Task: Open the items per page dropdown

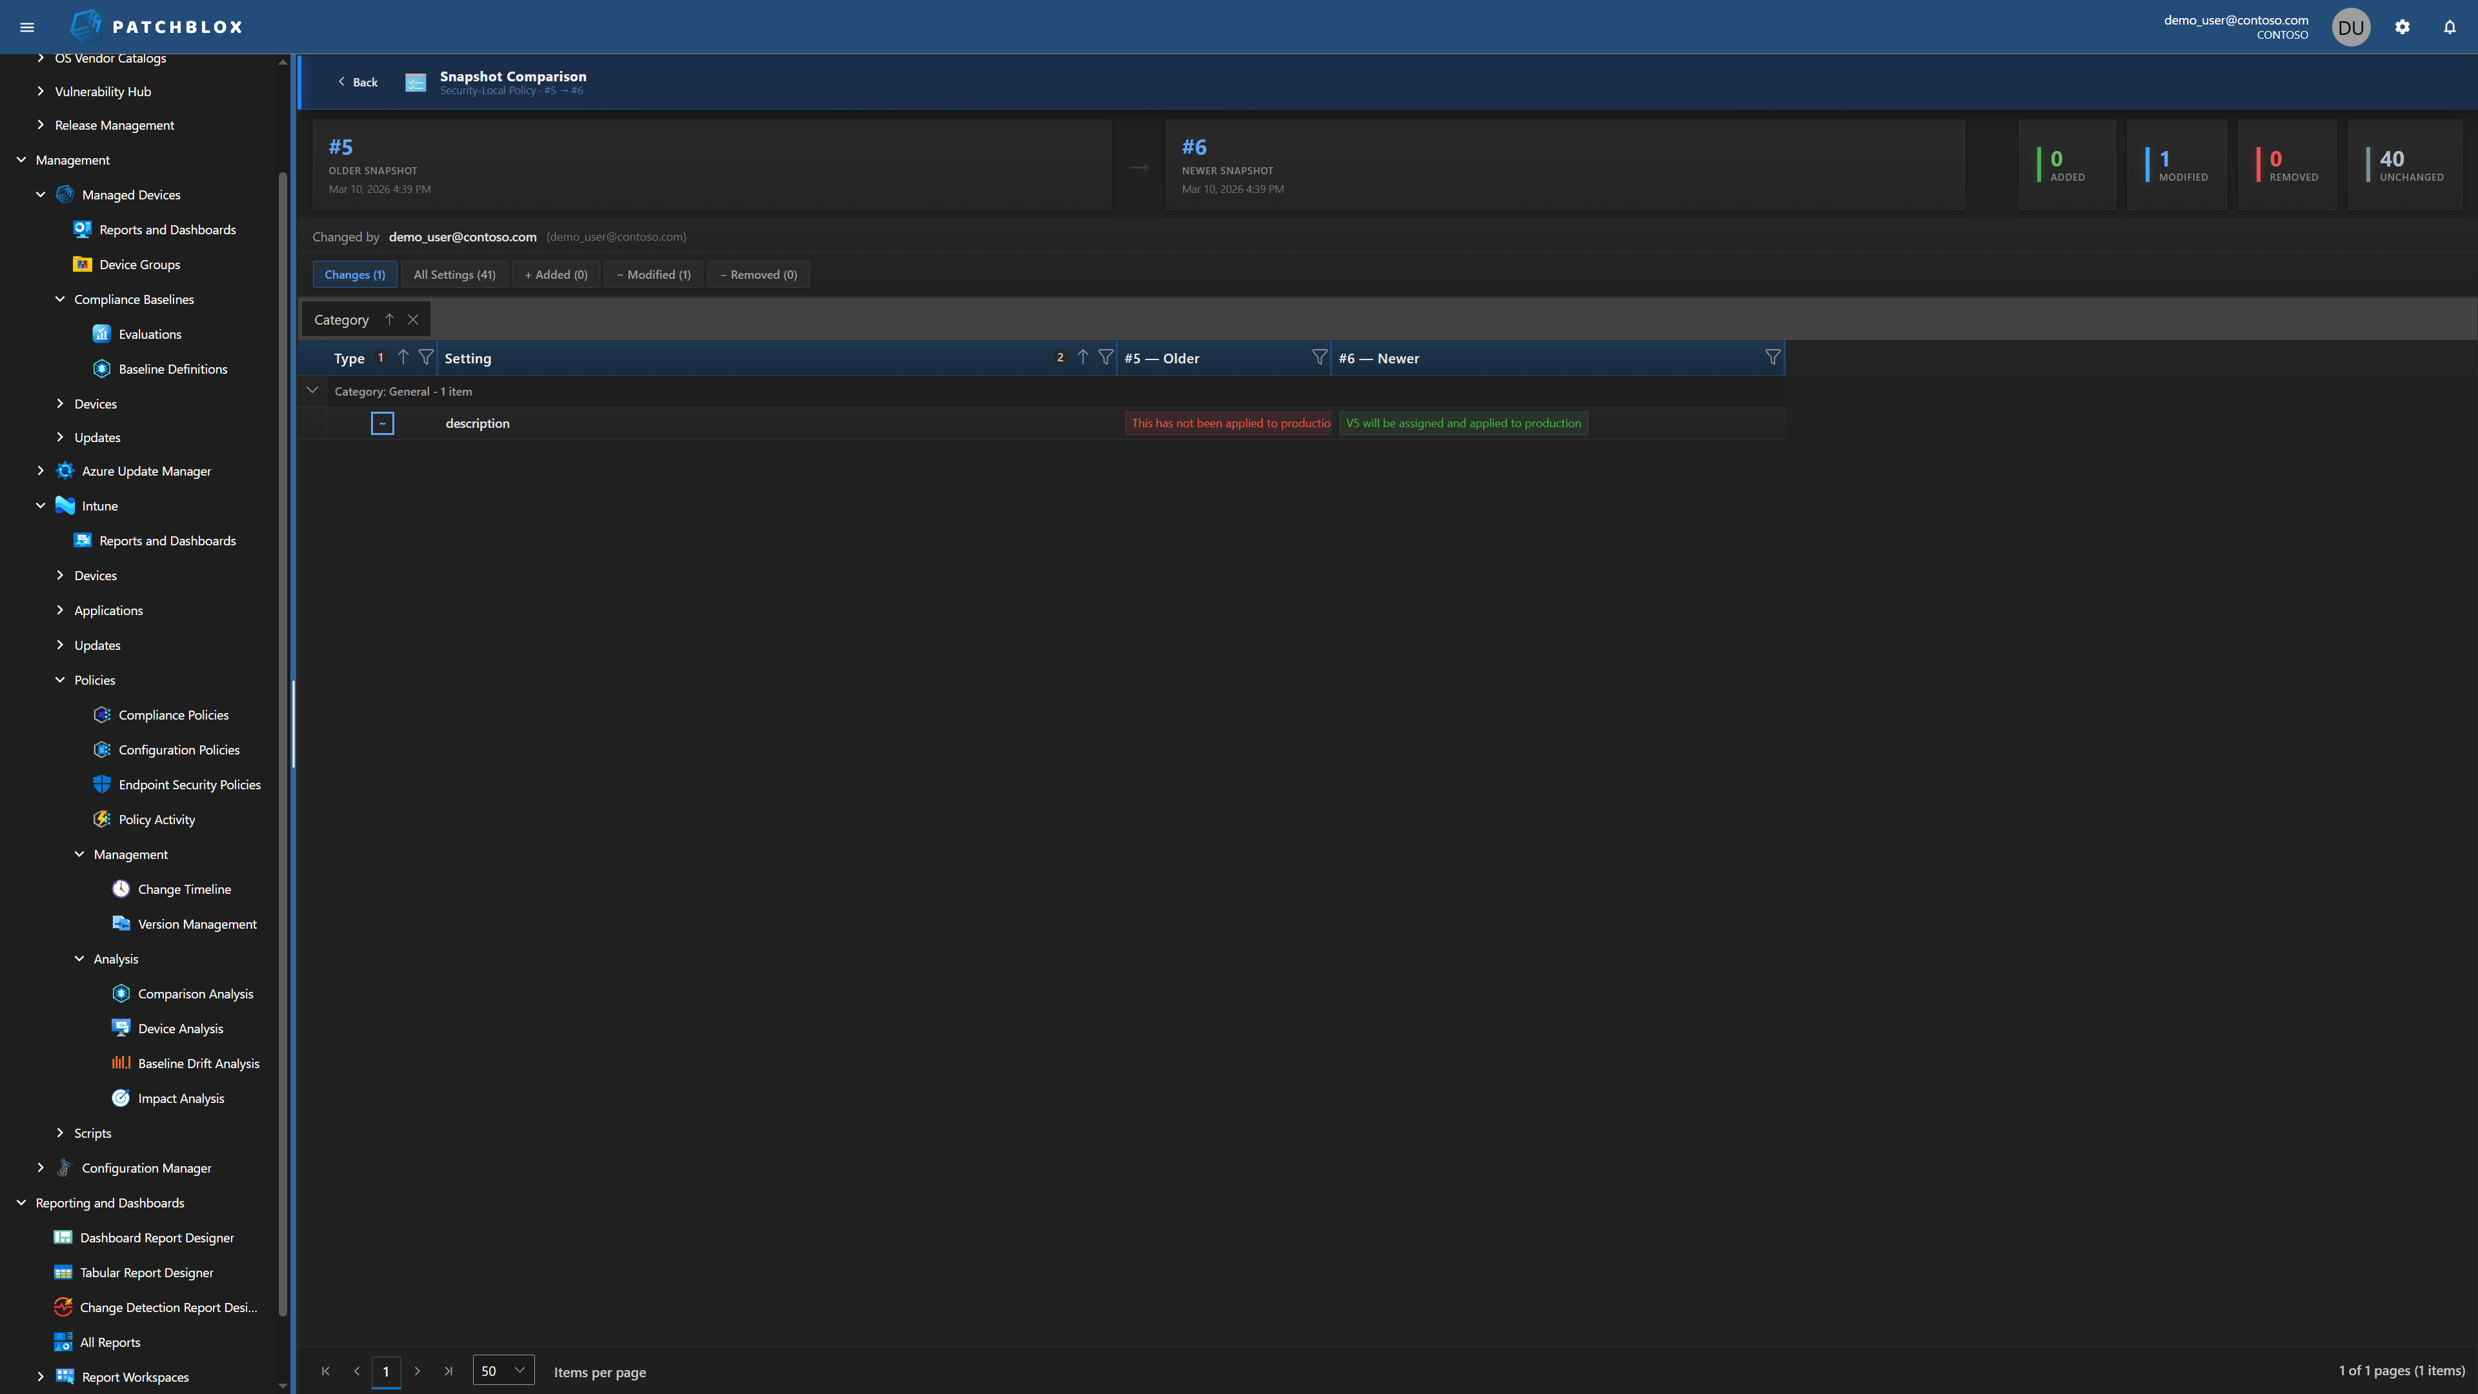Action: point(502,1370)
